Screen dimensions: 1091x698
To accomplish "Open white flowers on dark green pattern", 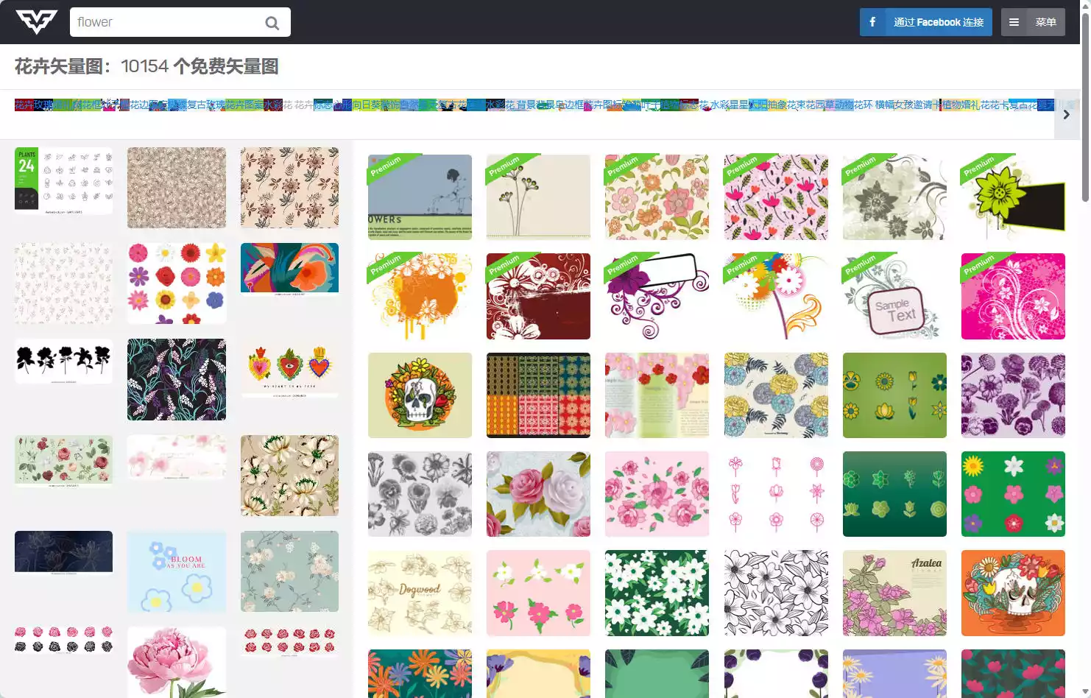I will click(x=657, y=593).
